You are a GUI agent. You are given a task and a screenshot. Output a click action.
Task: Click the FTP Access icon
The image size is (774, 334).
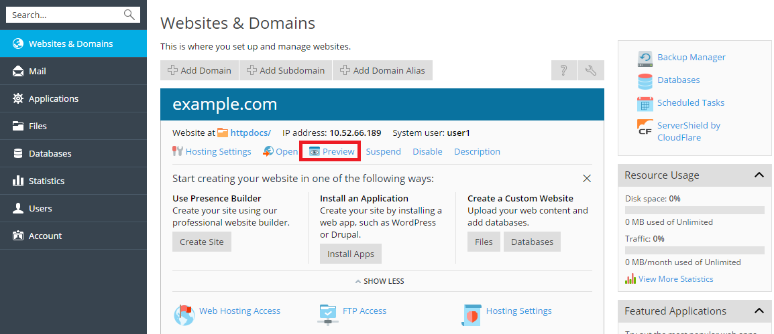click(x=328, y=313)
